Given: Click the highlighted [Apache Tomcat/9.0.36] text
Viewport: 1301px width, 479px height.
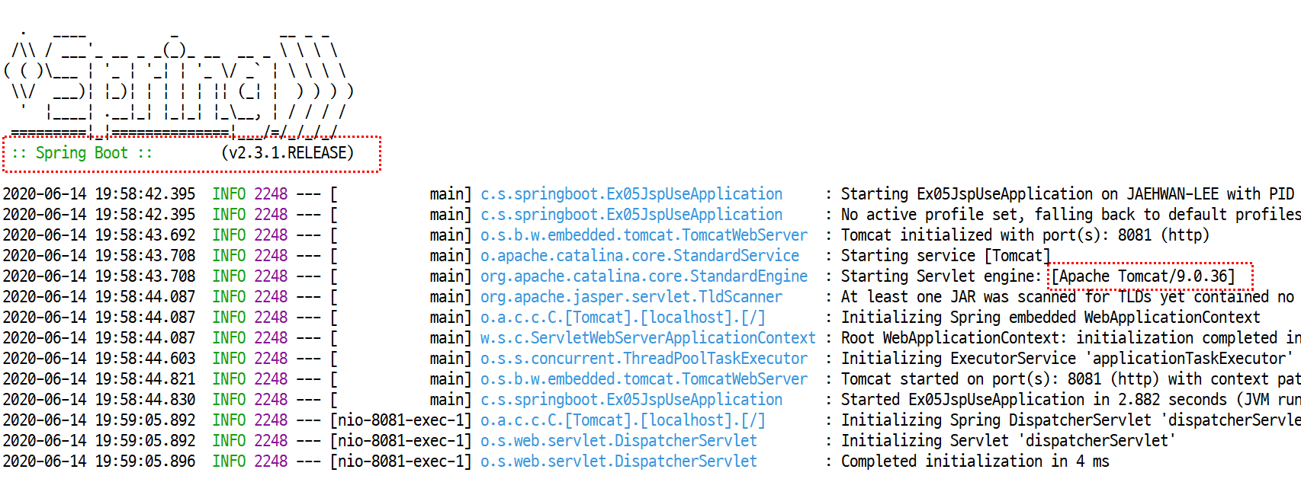Looking at the screenshot, I should coord(1142,276).
